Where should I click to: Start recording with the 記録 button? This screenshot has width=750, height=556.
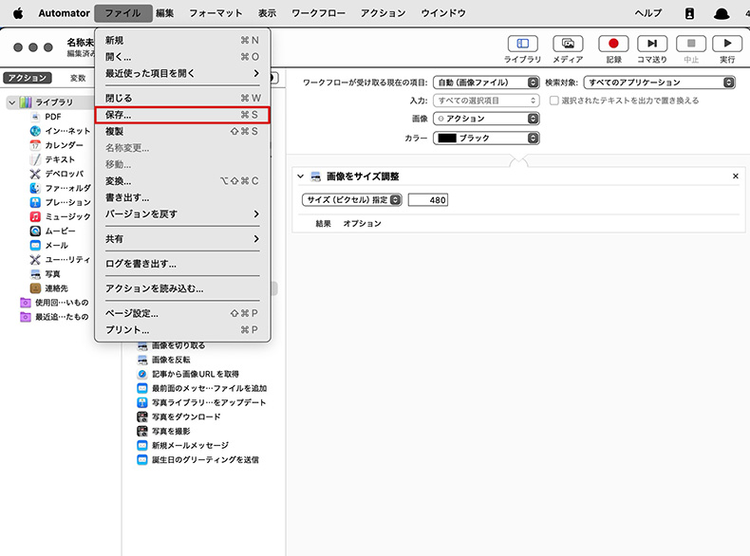pyautogui.click(x=613, y=44)
